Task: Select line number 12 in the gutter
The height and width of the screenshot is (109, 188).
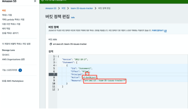Action: point(54,90)
